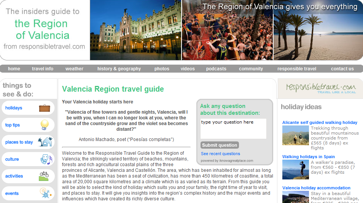Click the Valencia holiday accommodation thumbnail

pyautogui.click(x=295, y=197)
